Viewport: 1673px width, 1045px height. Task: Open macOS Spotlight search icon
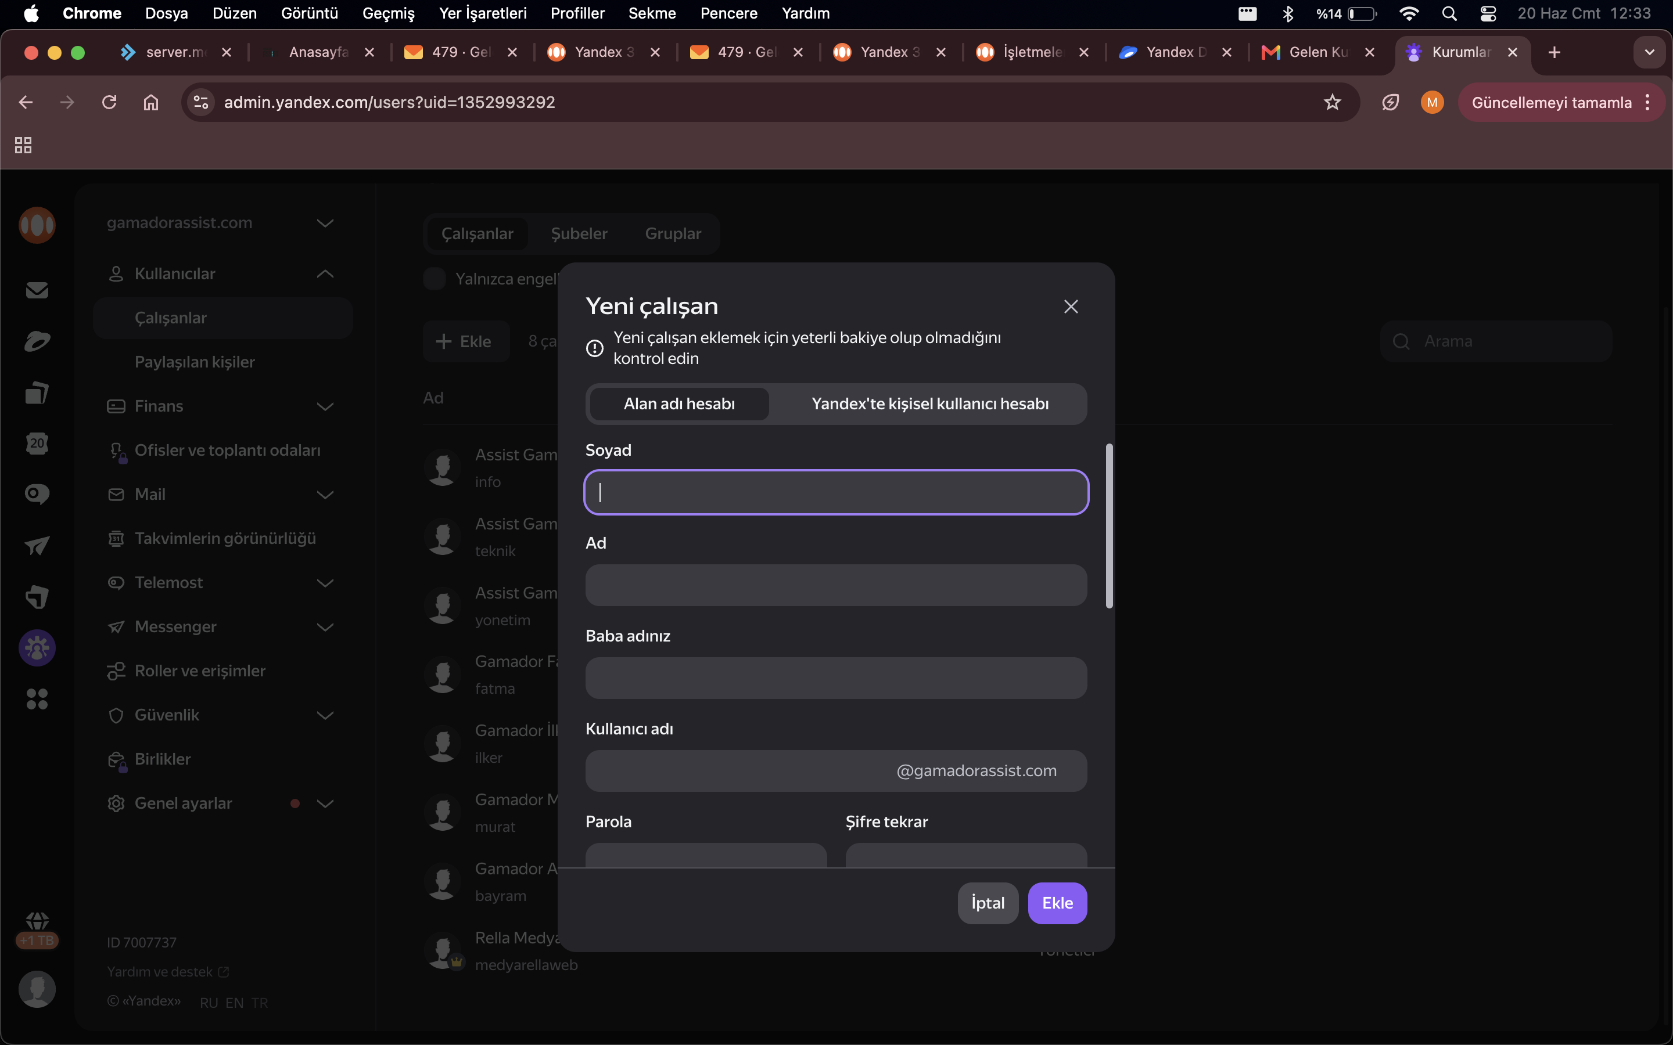pos(1449,13)
